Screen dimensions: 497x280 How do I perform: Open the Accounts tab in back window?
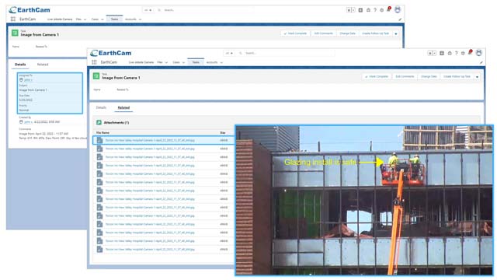click(x=130, y=19)
